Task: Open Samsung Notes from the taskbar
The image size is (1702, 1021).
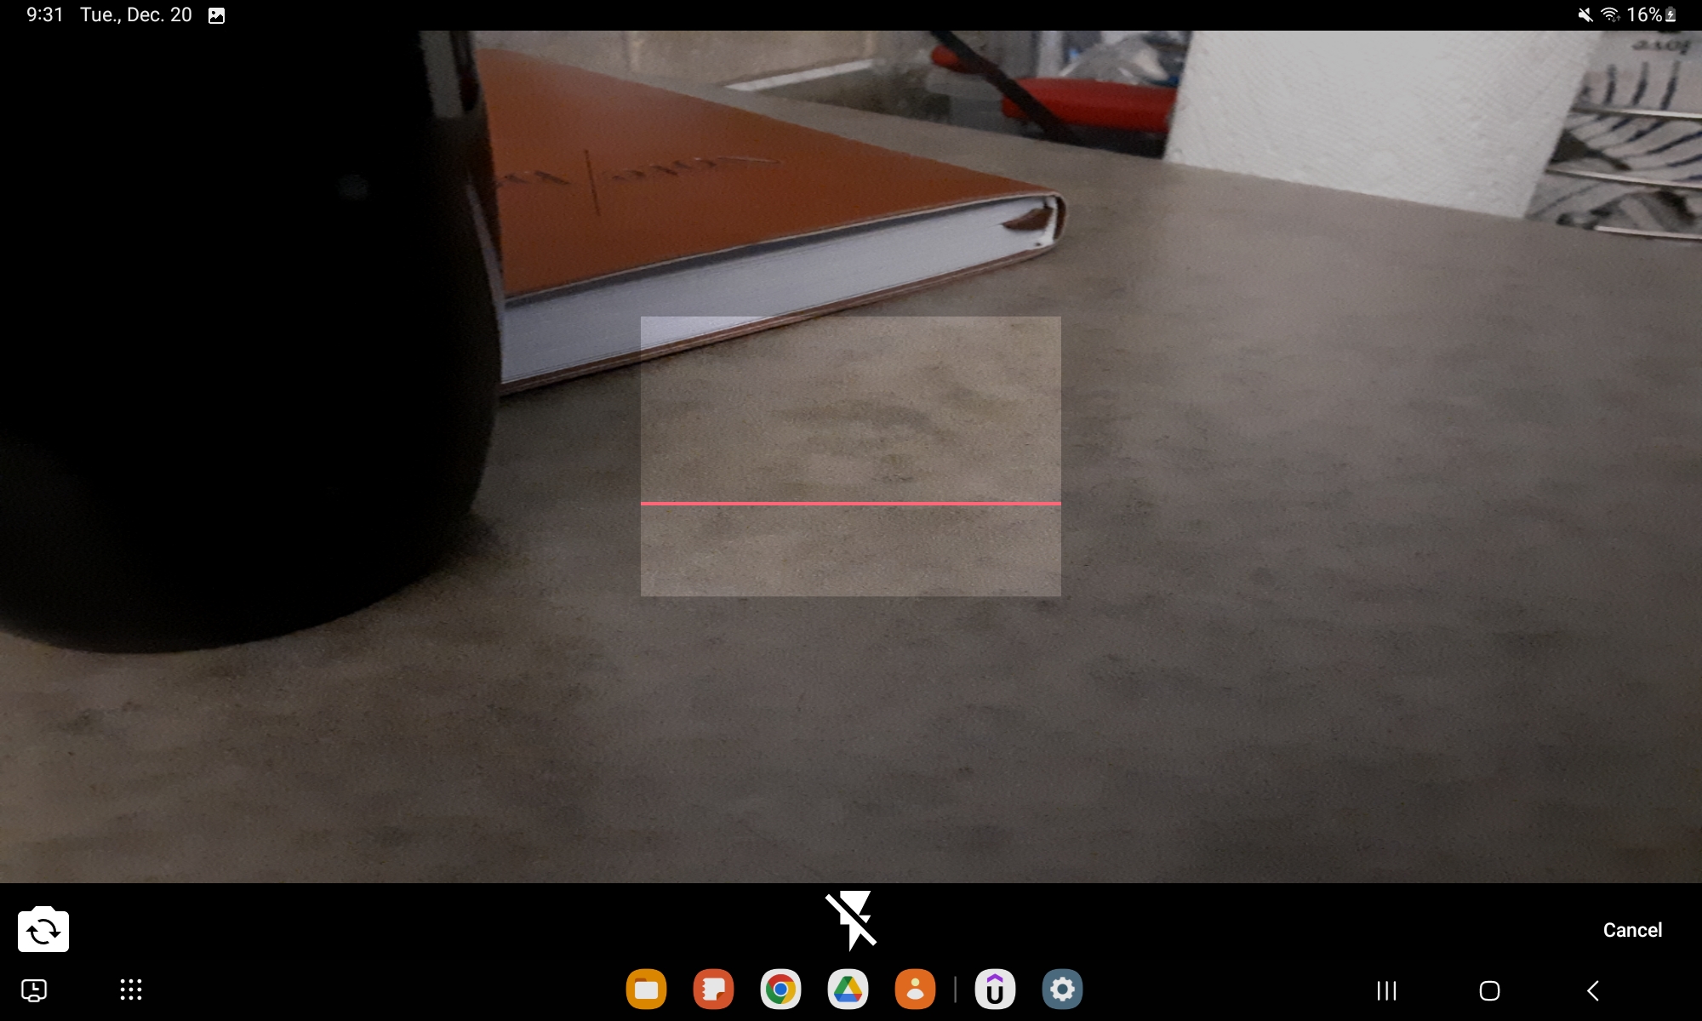Action: click(713, 990)
